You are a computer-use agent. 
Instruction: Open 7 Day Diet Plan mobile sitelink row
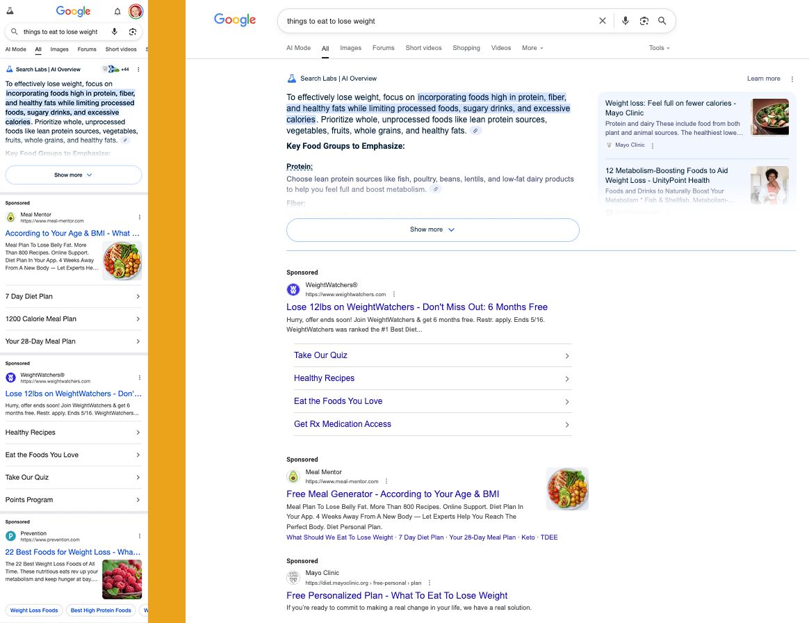[73, 296]
